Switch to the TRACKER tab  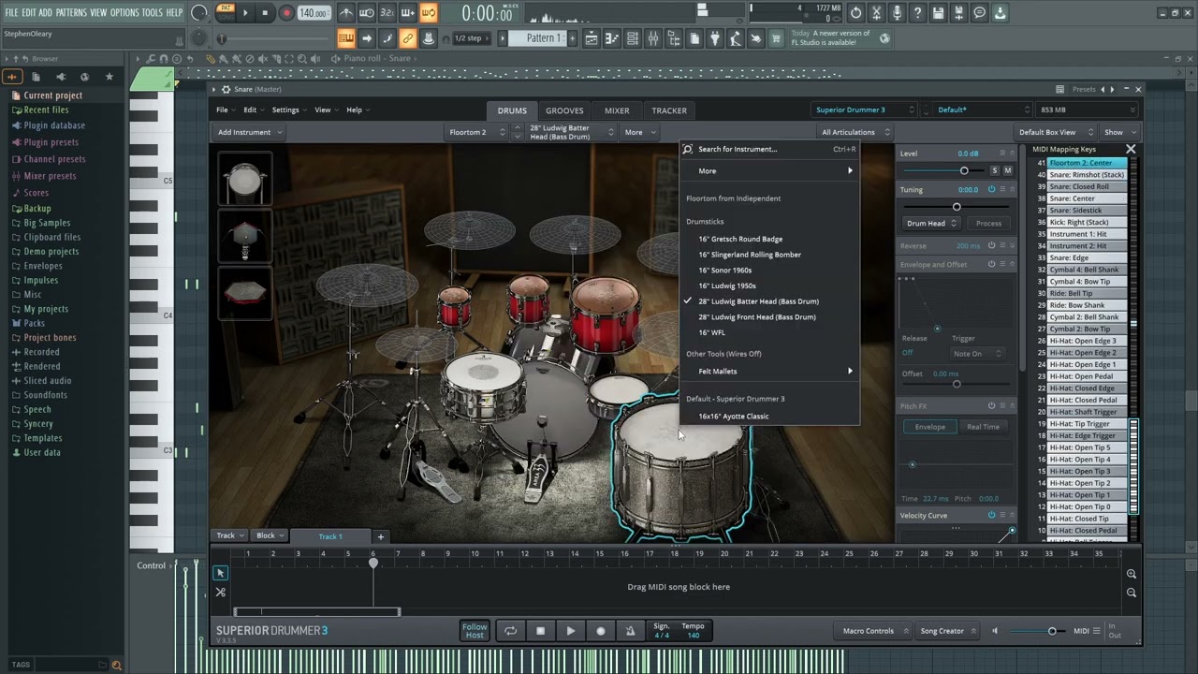pos(669,110)
